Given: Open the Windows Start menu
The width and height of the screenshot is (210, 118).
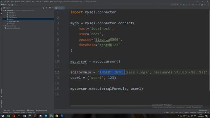Looking at the screenshot, I should (3, 116).
